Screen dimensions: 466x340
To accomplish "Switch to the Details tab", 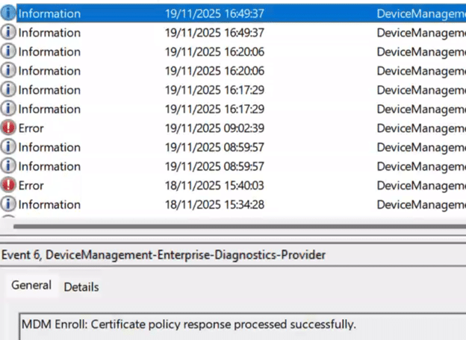I will [81, 287].
